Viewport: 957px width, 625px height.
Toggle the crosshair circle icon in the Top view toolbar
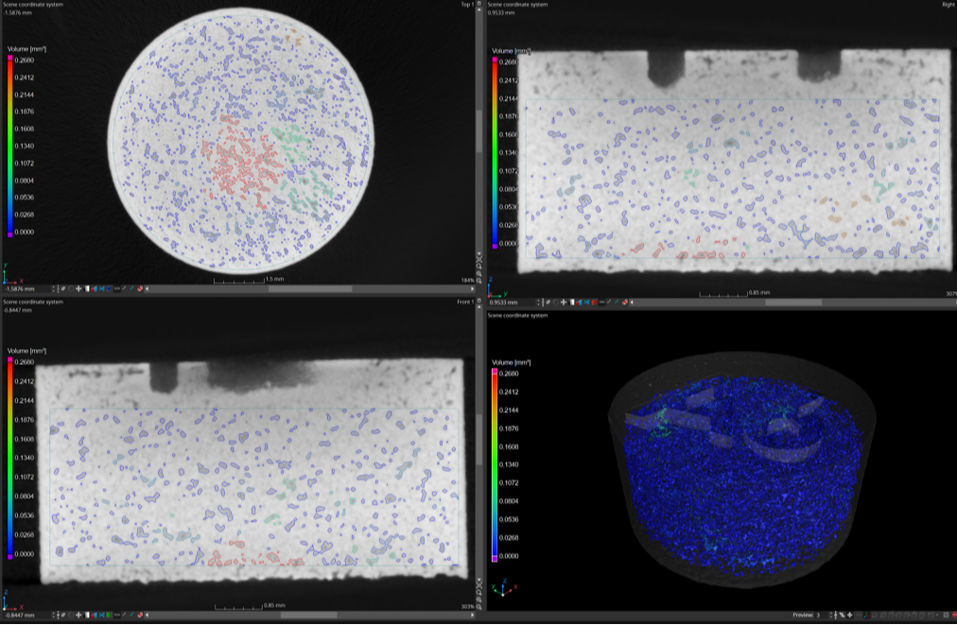(70, 286)
